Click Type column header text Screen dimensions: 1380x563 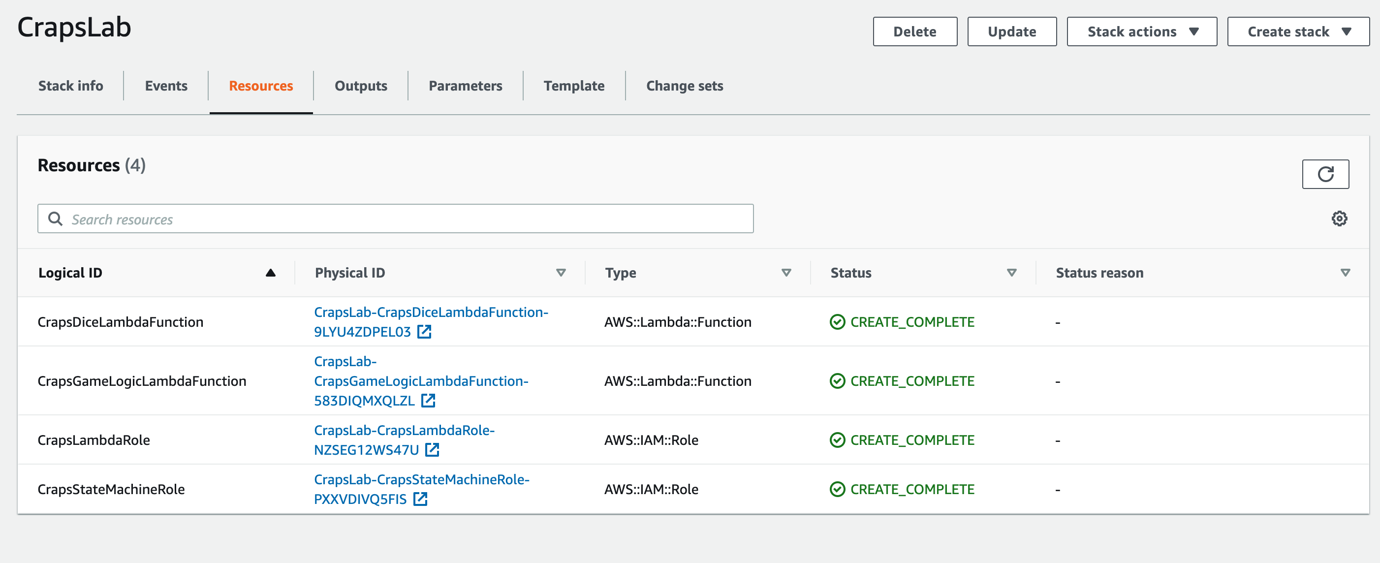[x=620, y=273]
